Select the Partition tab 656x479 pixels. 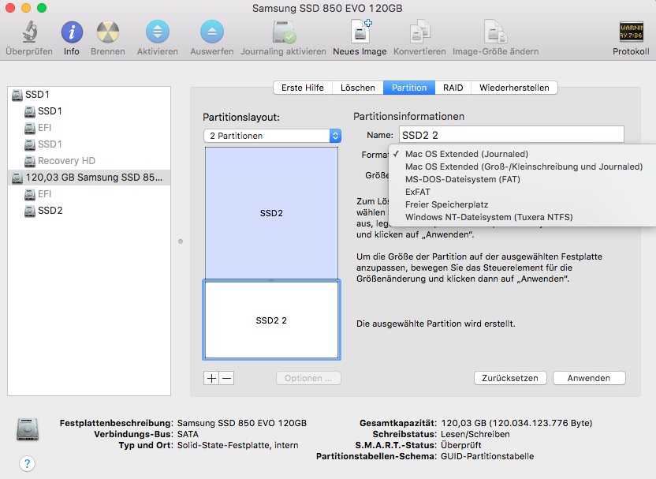point(409,88)
